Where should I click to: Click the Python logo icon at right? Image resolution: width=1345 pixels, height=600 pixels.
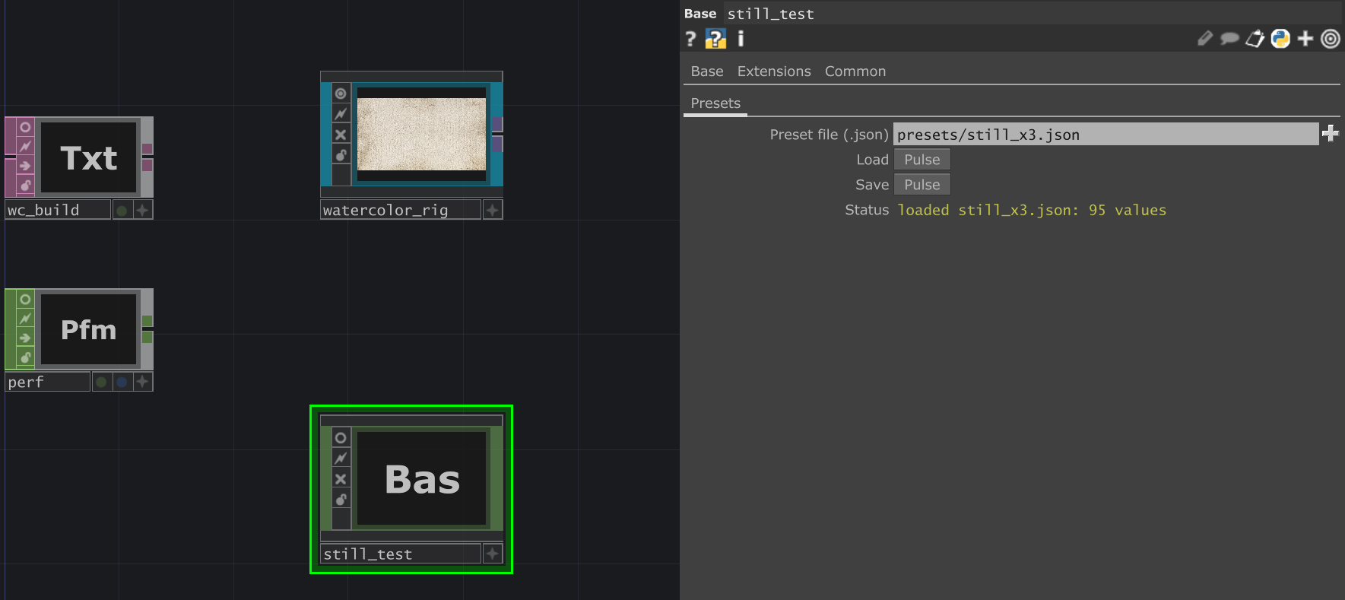[x=1280, y=39]
